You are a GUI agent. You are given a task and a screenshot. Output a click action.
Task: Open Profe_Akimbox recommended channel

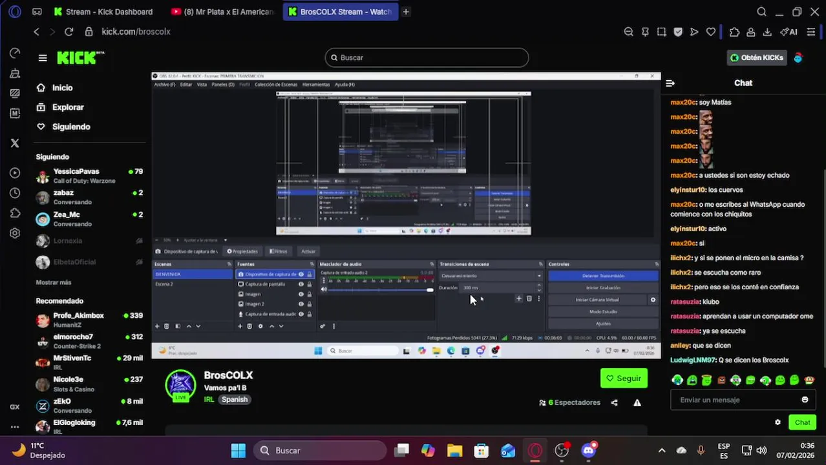tap(89, 320)
